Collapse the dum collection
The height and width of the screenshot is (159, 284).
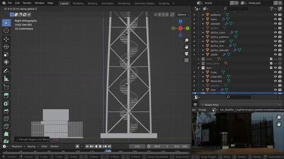[198, 68]
